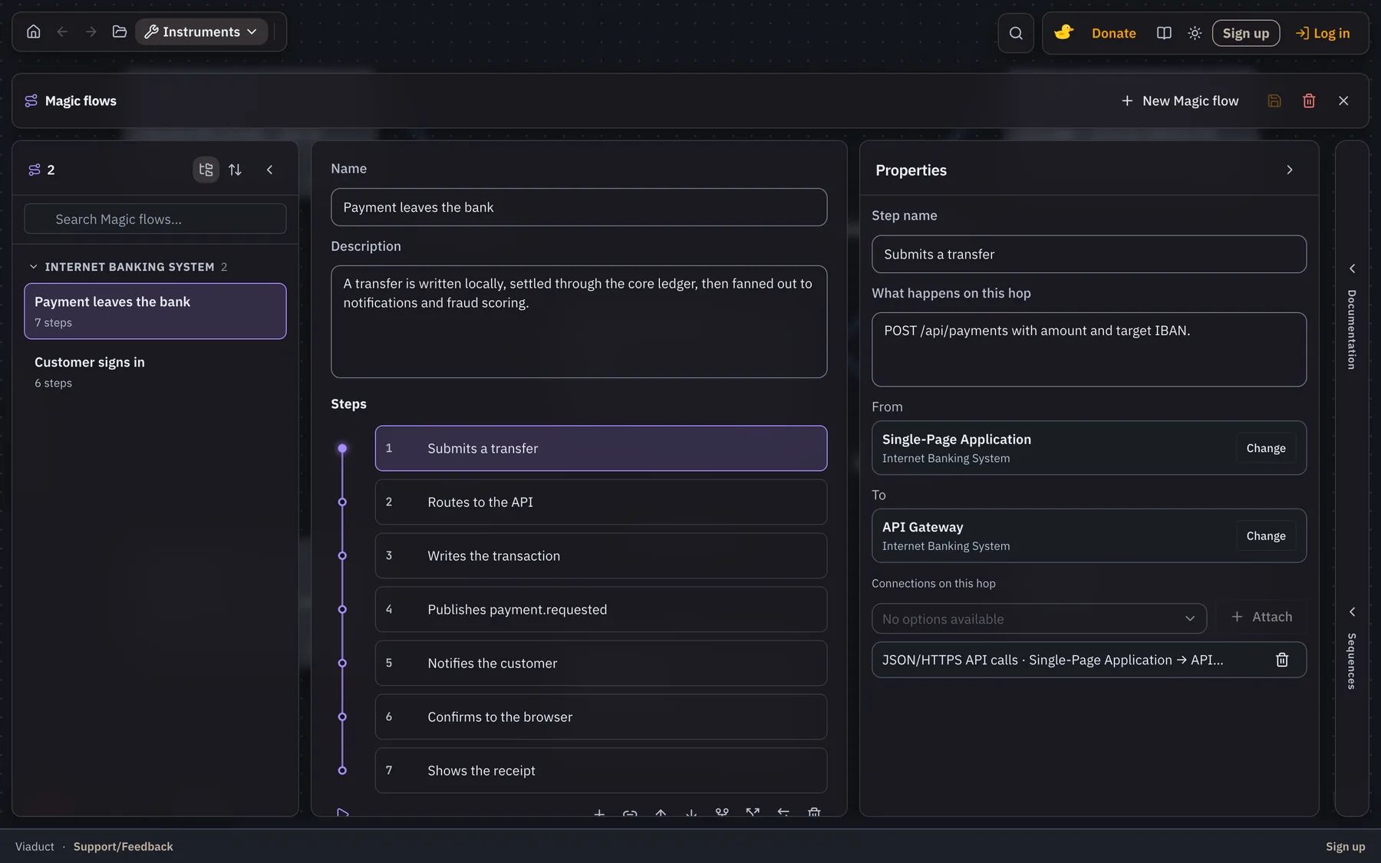Open the Instruments dropdown menu
The width and height of the screenshot is (1381, 863).
pos(201,31)
